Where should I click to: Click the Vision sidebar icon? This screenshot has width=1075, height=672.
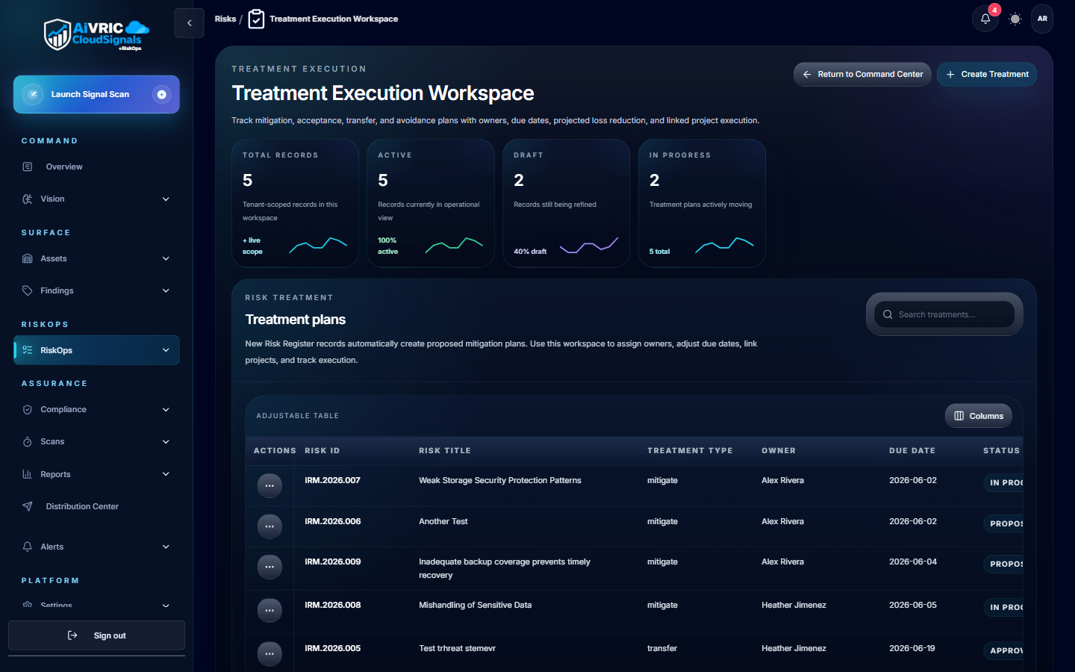[28, 199]
